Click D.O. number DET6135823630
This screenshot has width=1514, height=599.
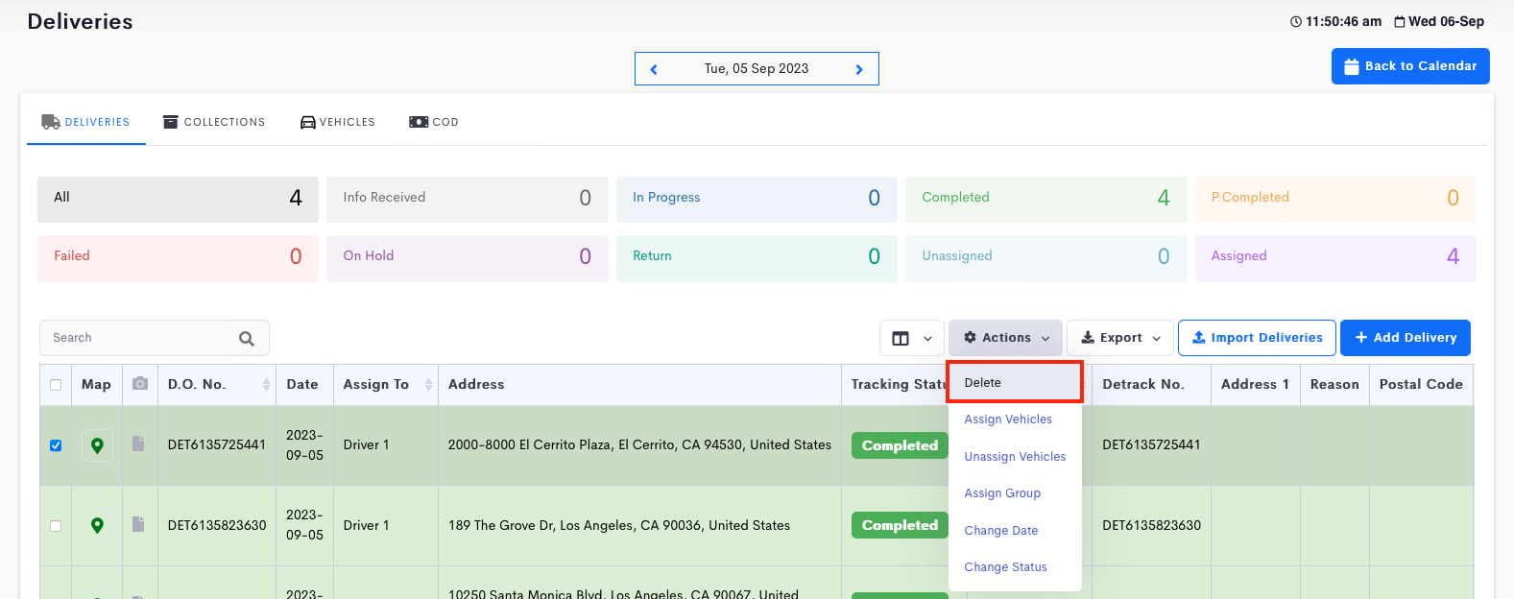217,525
